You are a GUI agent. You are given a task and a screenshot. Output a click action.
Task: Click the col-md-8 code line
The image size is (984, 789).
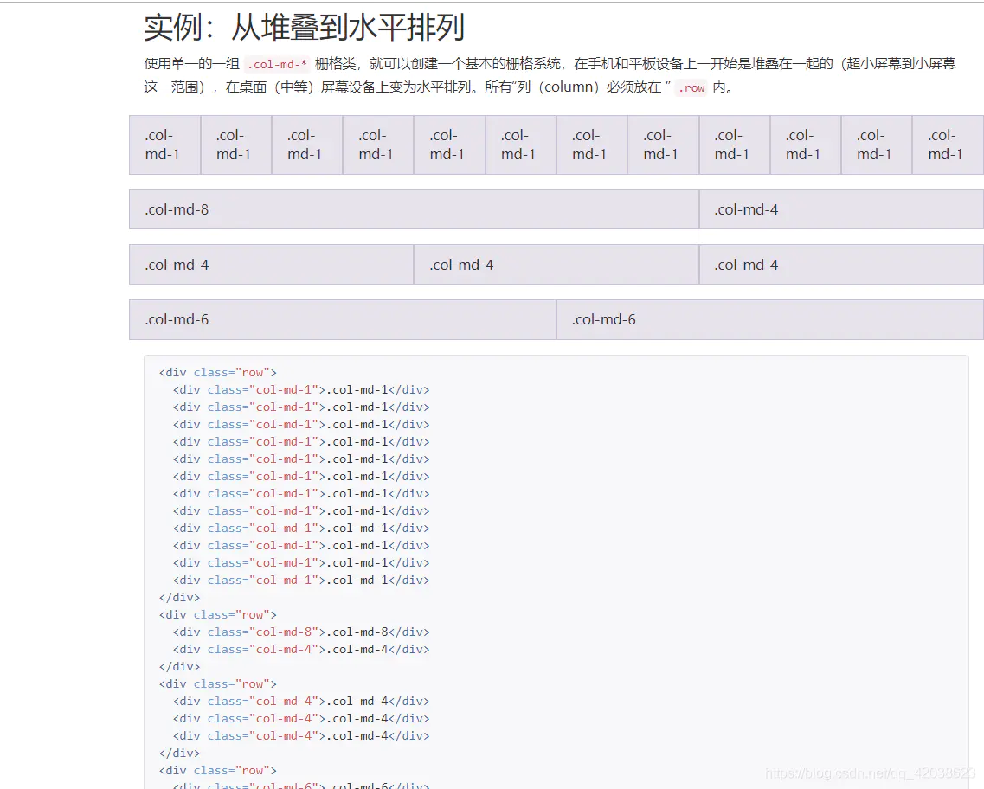click(301, 632)
